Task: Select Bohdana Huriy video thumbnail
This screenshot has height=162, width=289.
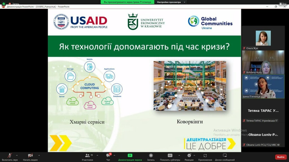Action: [x=263, y=62]
